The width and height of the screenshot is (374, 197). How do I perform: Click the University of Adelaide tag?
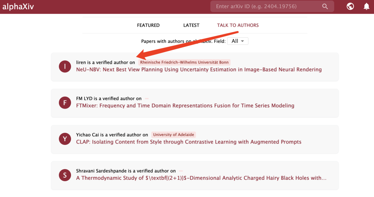(173, 135)
